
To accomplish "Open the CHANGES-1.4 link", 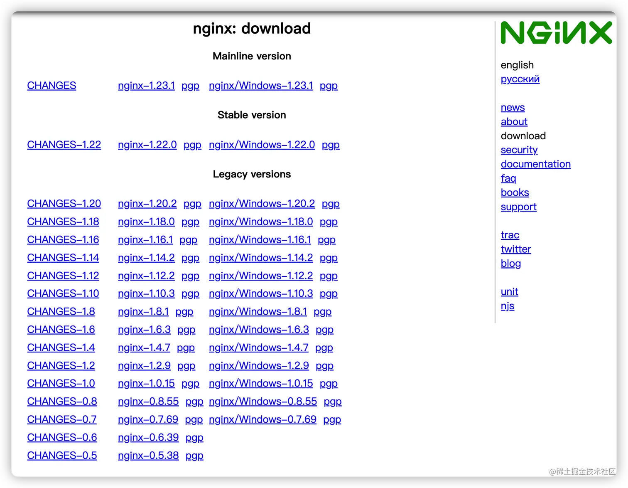I will click(61, 348).
